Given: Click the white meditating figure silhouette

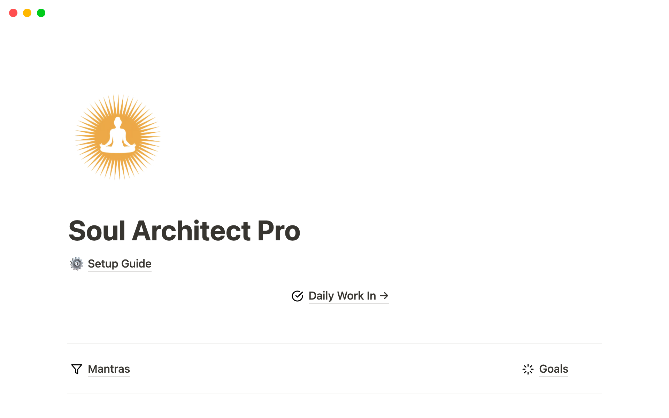Looking at the screenshot, I should click(x=118, y=138).
